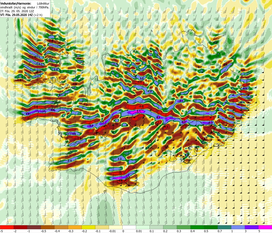Select the yellow legend swatch between -0.2 and -0.1

click(88, 227)
